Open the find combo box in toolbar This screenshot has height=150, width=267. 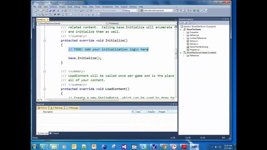click(159, 10)
